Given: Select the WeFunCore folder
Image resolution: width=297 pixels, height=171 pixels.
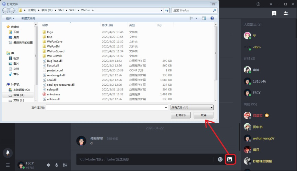Looking at the screenshot, I should tap(55, 41).
